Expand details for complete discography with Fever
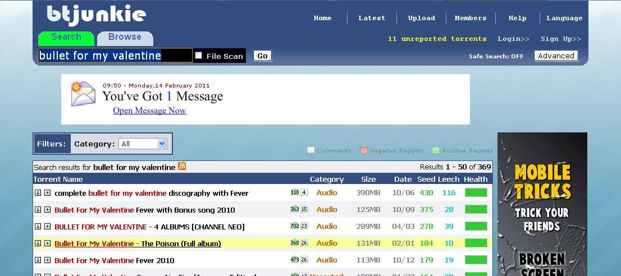This screenshot has width=621, height=276. point(48,193)
